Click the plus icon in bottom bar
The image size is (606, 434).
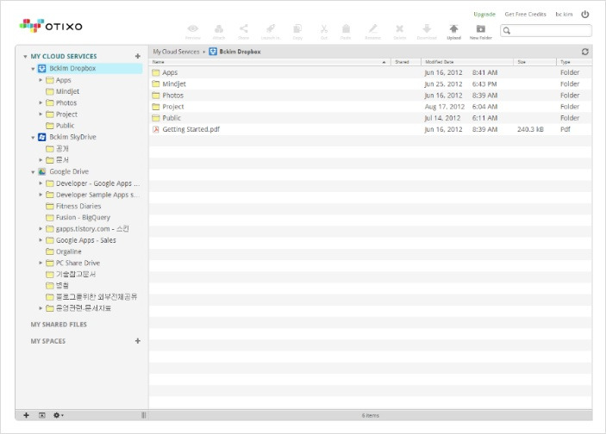click(26, 415)
